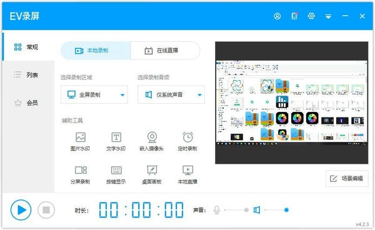Start recording with the play button
The image size is (375, 230).
(x=21, y=210)
